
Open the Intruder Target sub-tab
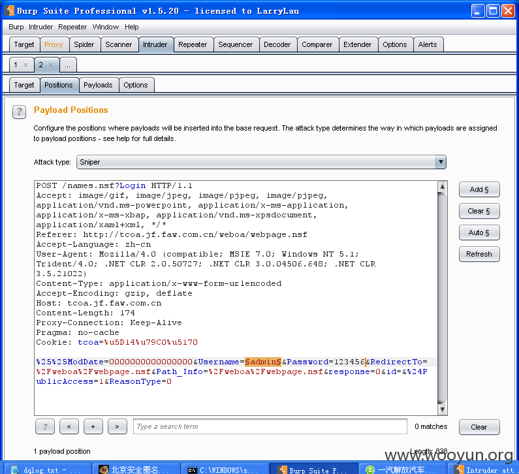[24, 85]
